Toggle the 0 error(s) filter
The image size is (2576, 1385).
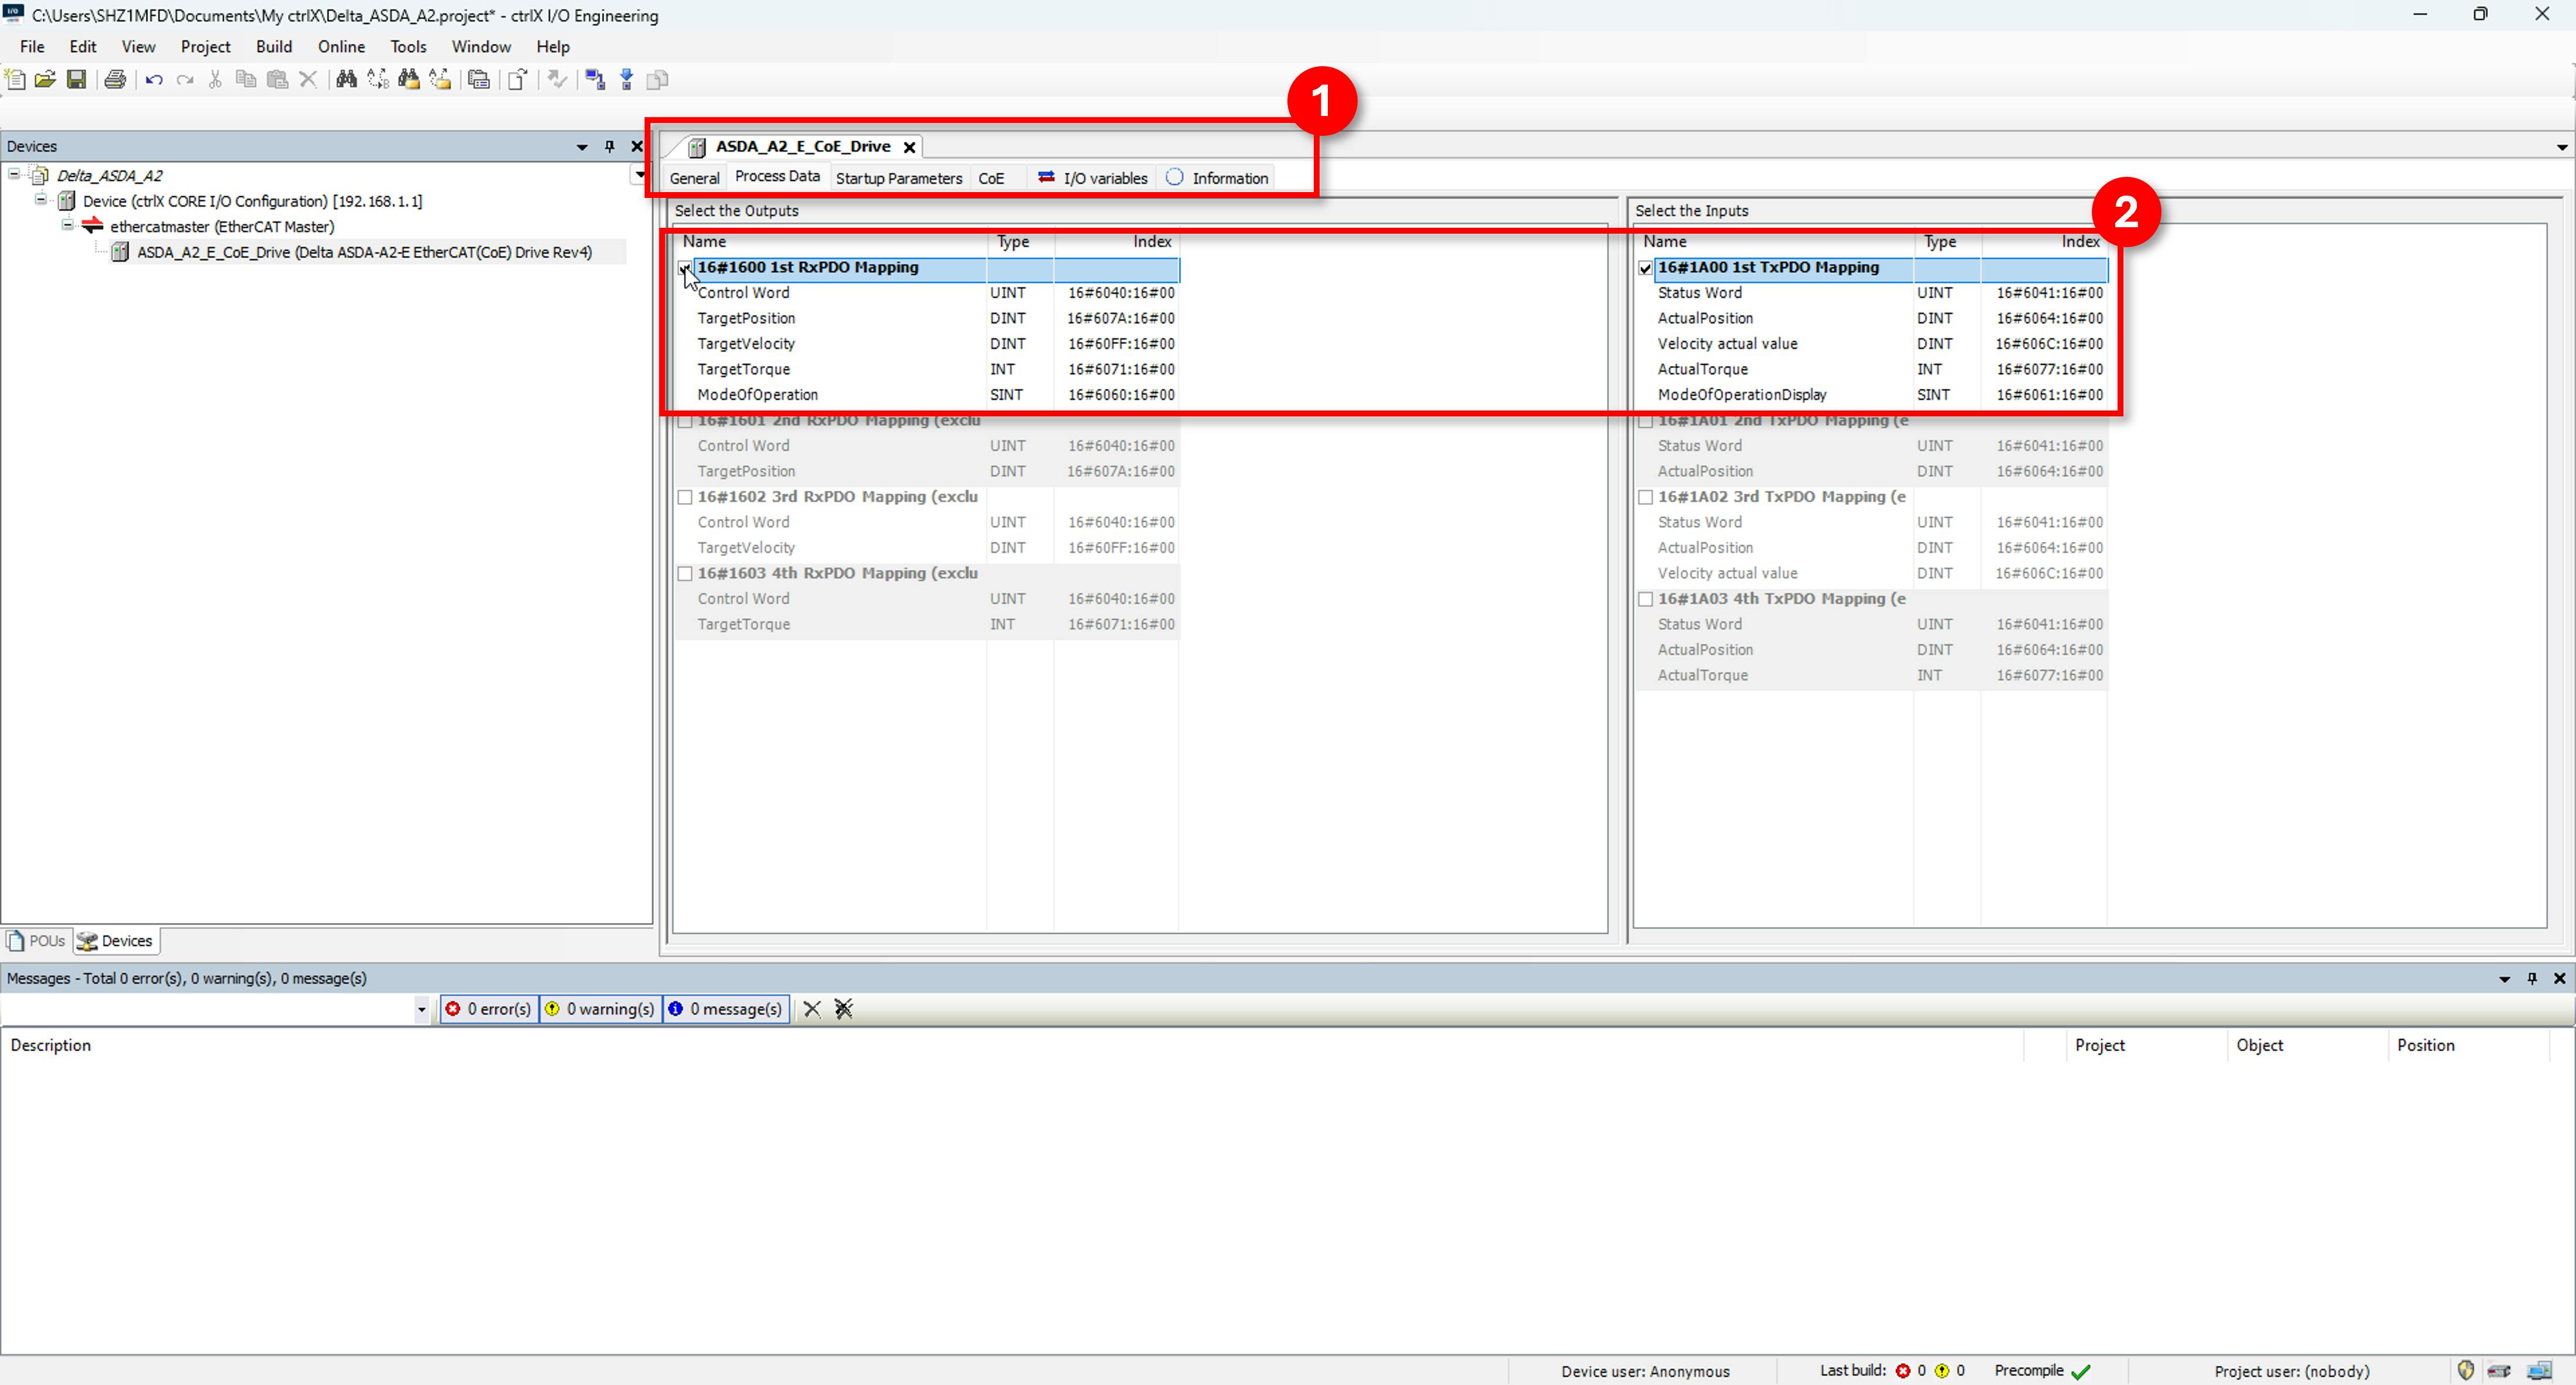[x=488, y=1009]
